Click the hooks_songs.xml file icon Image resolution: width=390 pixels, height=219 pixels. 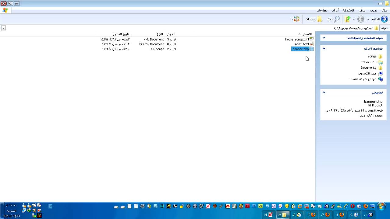(312, 39)
